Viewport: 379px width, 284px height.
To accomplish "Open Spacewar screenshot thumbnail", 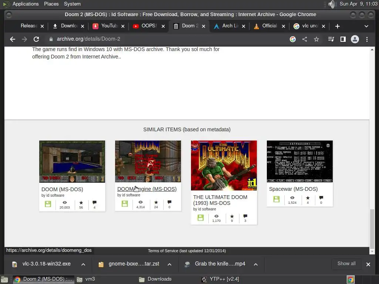I will click(300, 161).
